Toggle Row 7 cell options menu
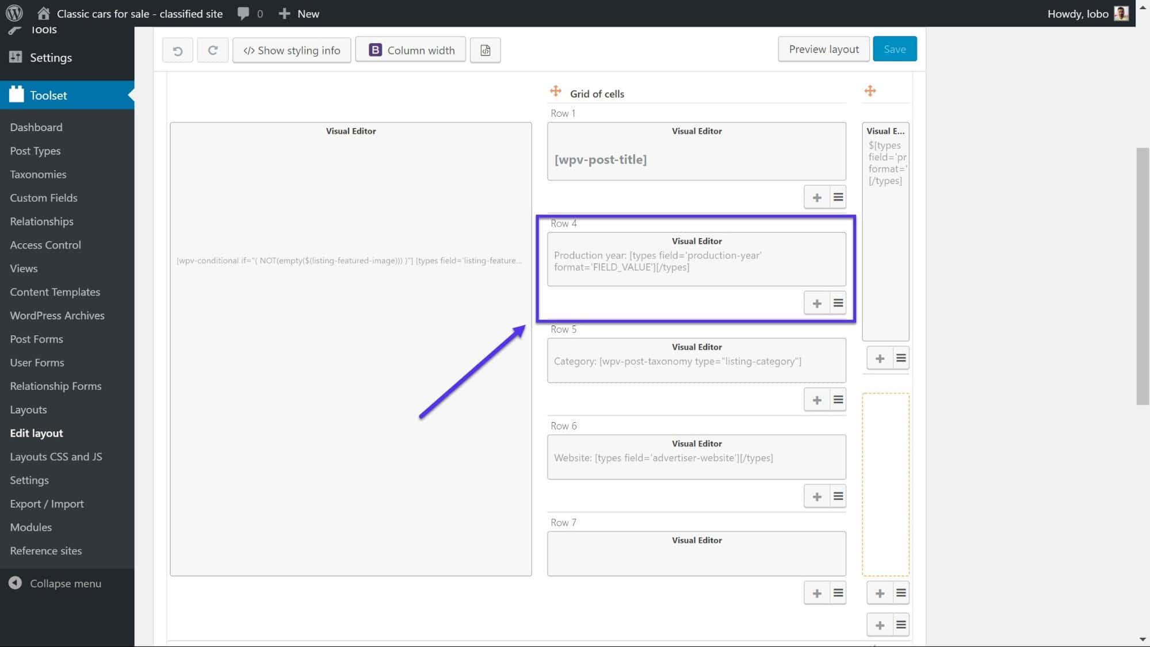1150x647 pixels. click(838, 592)
